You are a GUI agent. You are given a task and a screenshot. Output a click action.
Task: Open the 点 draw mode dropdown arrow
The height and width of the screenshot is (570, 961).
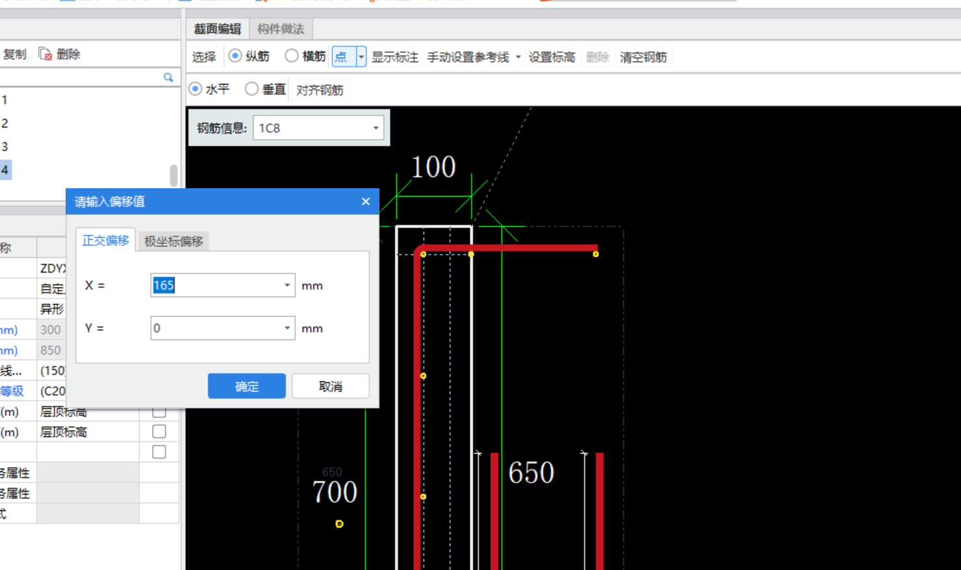coord(361,56)
